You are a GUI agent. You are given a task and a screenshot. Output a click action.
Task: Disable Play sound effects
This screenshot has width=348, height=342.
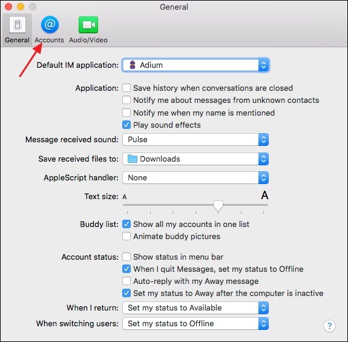[x=126, y=125]
